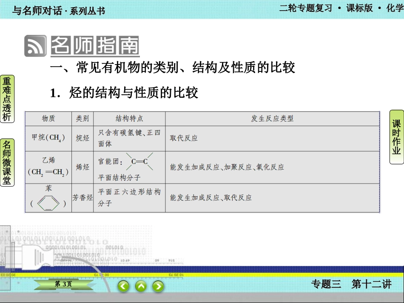Go to the next slide arrow button
The image size is (404, 303).
[158, 286]
